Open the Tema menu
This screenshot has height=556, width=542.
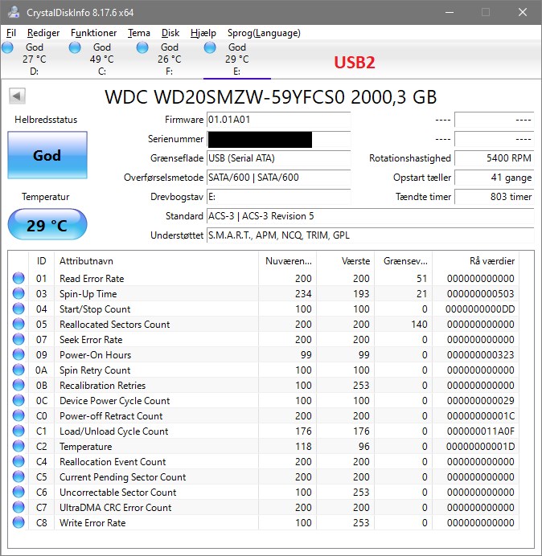139,33
